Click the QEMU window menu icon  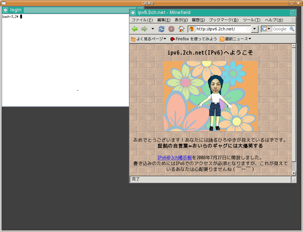(x=4, y=3)
